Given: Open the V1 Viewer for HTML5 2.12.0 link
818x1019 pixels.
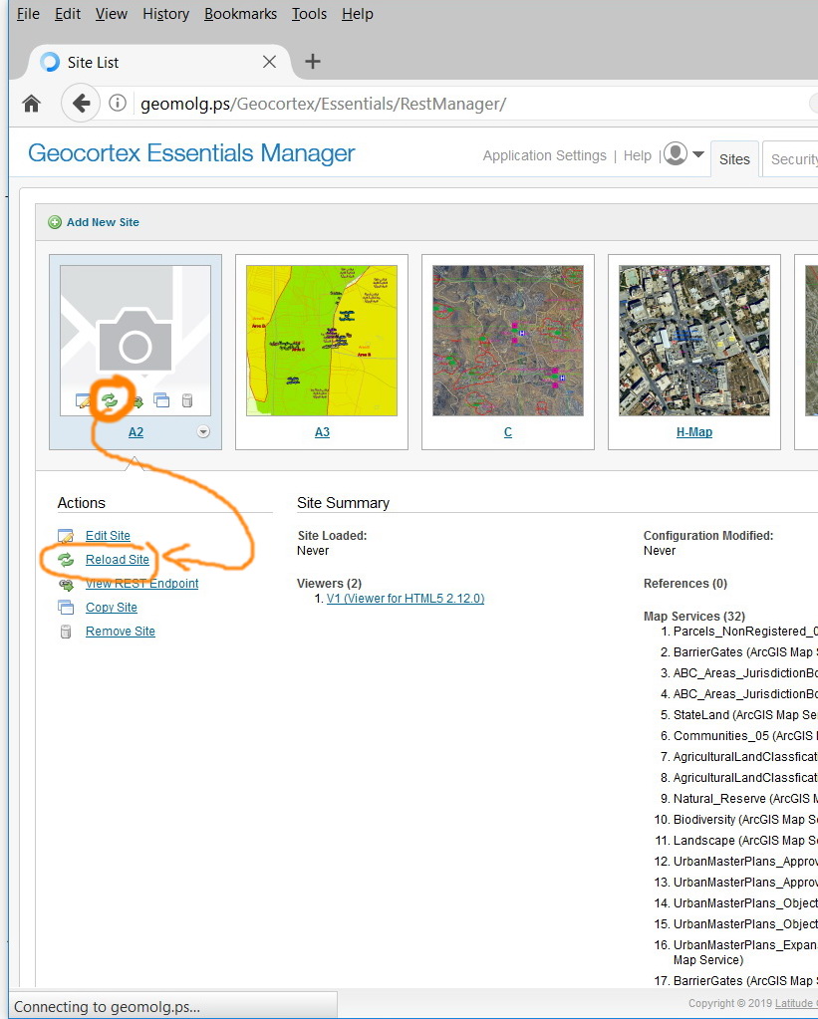Looking at the screenshot, I should (406, 598).
